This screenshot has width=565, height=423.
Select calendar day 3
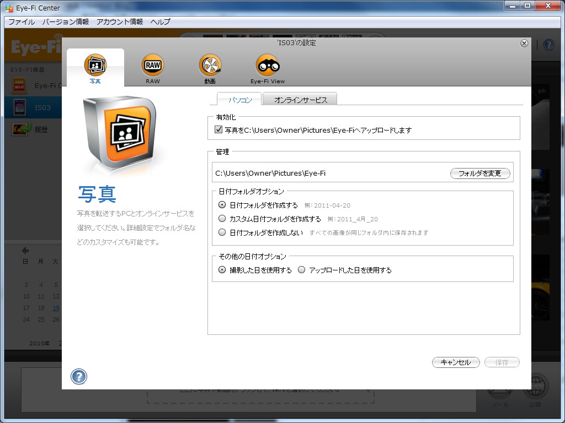click(x=26, y=285)
